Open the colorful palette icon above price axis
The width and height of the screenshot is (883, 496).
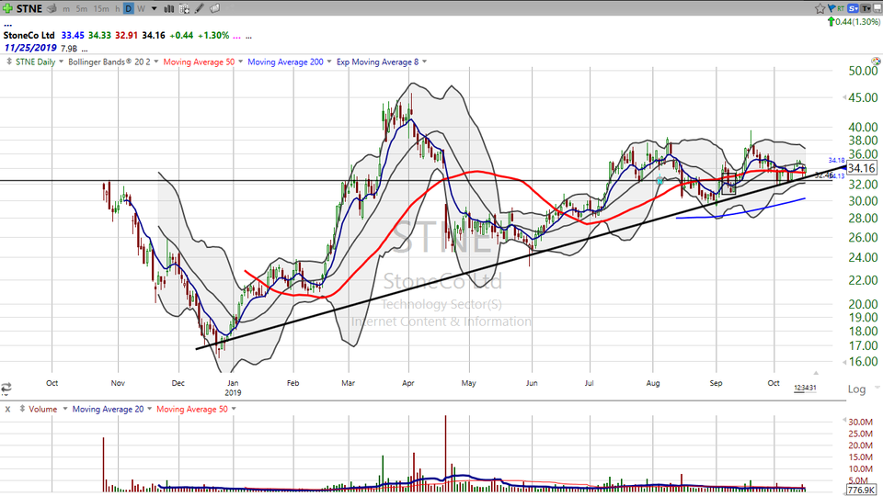point(876,61)
